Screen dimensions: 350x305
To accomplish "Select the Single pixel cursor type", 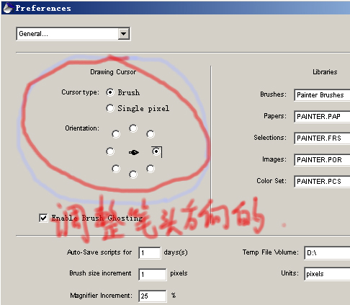I will click(110, 108).
